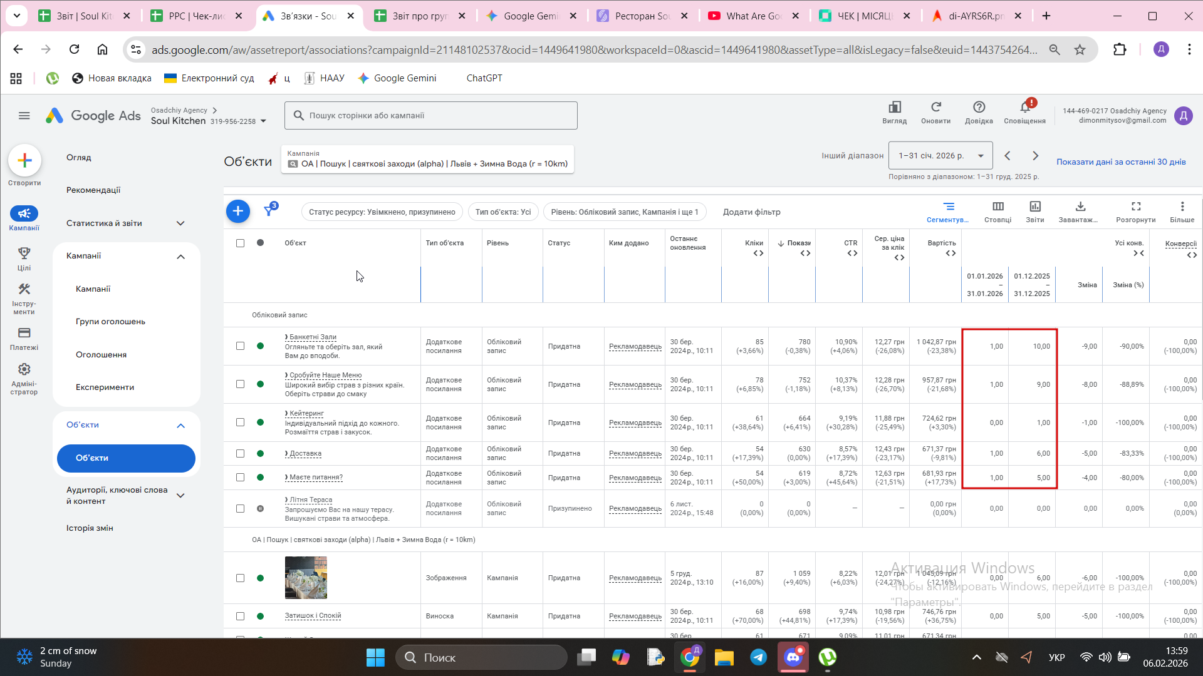Open the date range dropdown
Screen dimensions: 1203x676
coord(940,156)
